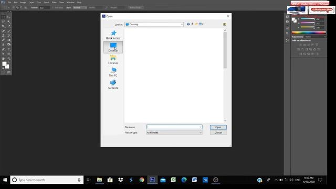Choose Intersect with selection mode
This screenshot has width=336, height=189.
tap(26, 8)
